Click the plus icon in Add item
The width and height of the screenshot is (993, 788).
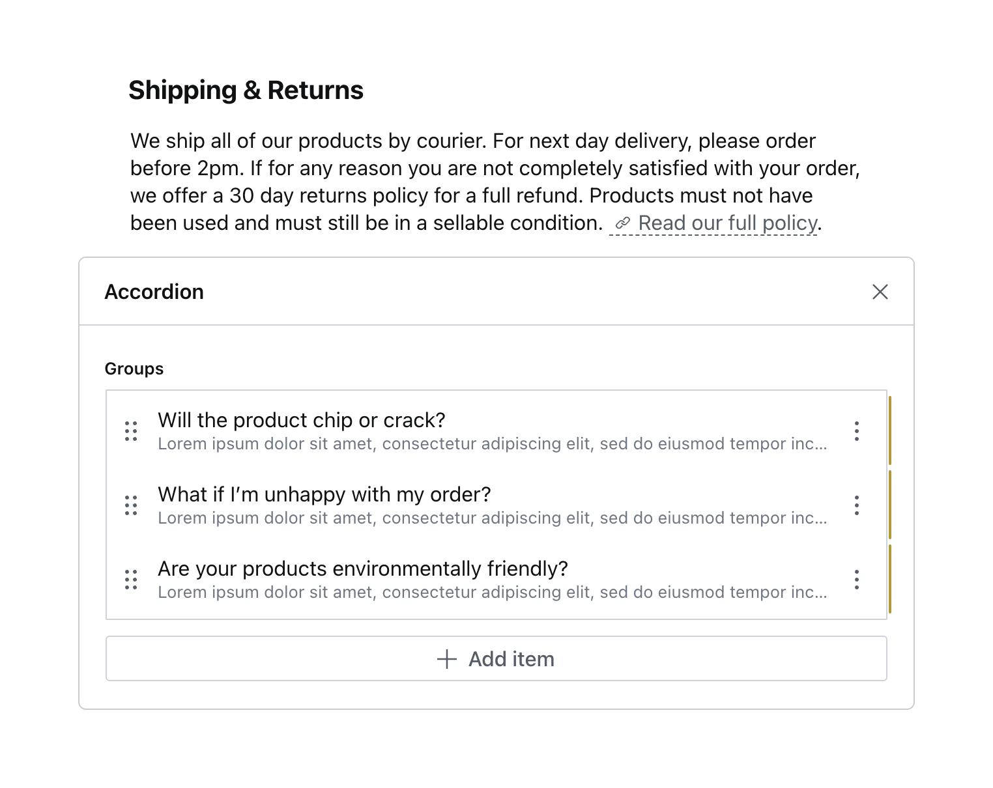[x=446, y=659]
